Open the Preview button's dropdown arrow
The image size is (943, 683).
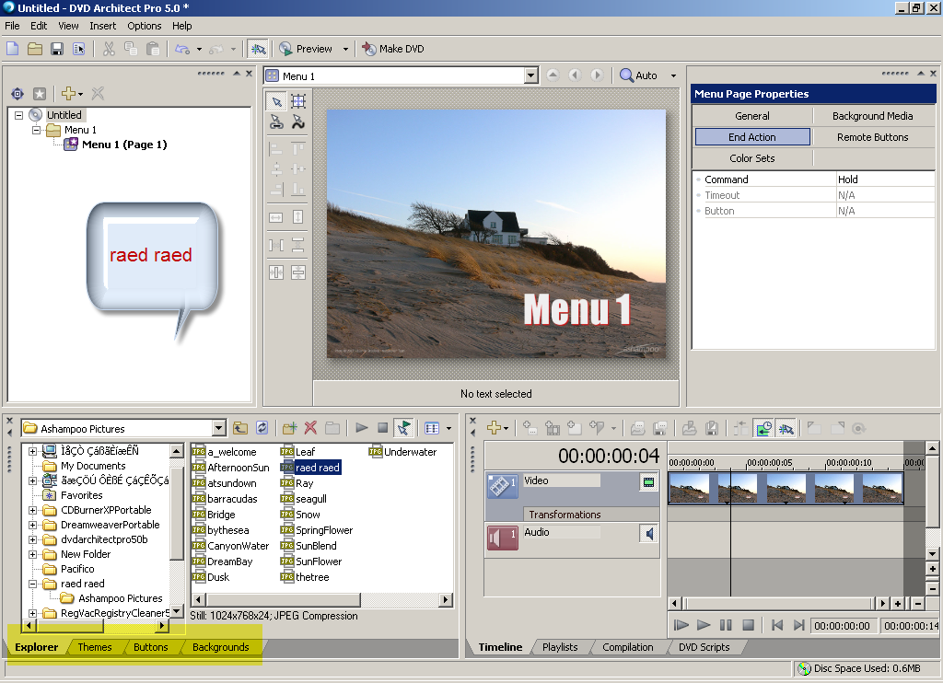[345, 50]
